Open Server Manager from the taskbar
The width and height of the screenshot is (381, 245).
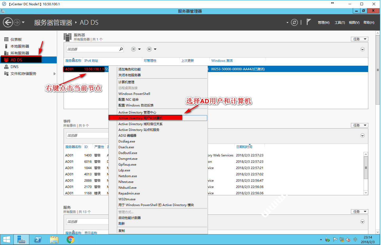(x=21, y=239)
